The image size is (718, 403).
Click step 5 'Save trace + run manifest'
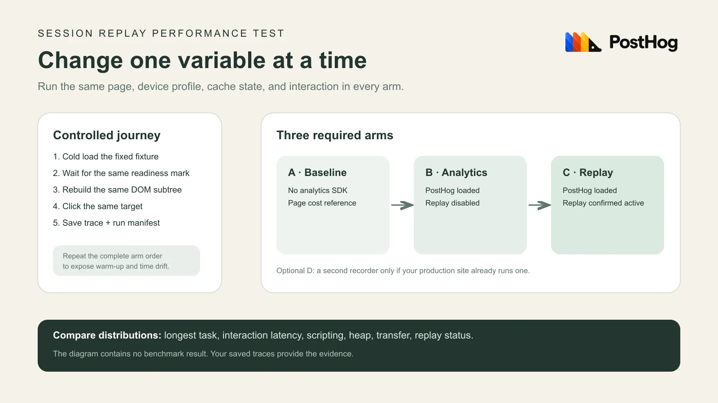(x=106, y=223)
